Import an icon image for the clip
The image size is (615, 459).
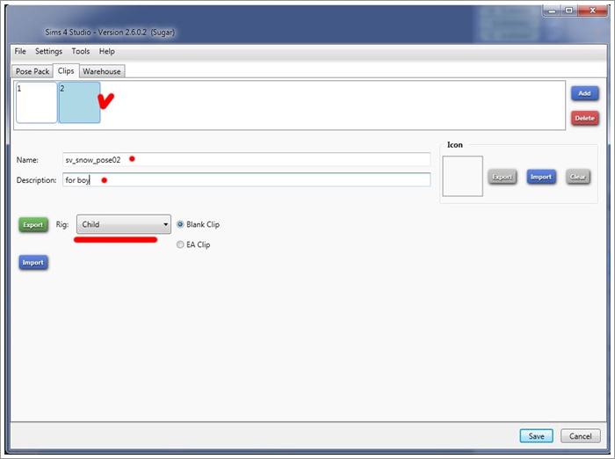pos(540,177)
